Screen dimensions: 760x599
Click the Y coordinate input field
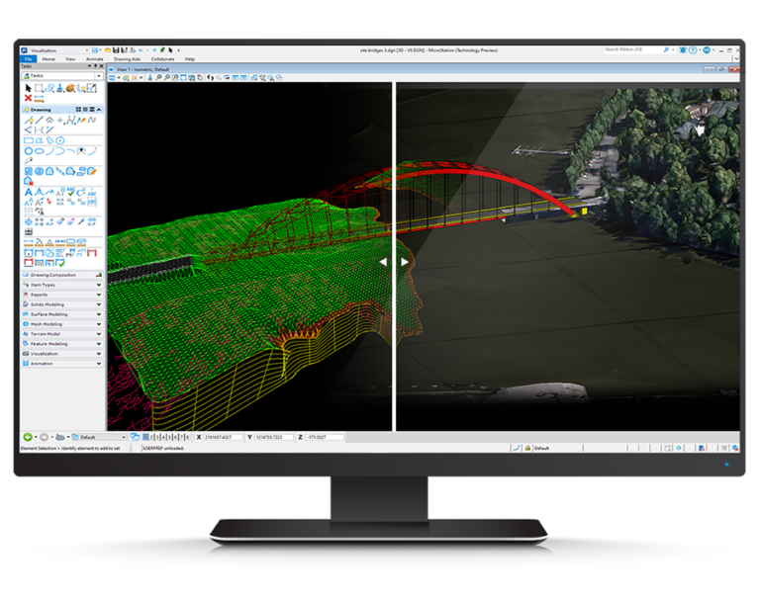tap(274, 437)
